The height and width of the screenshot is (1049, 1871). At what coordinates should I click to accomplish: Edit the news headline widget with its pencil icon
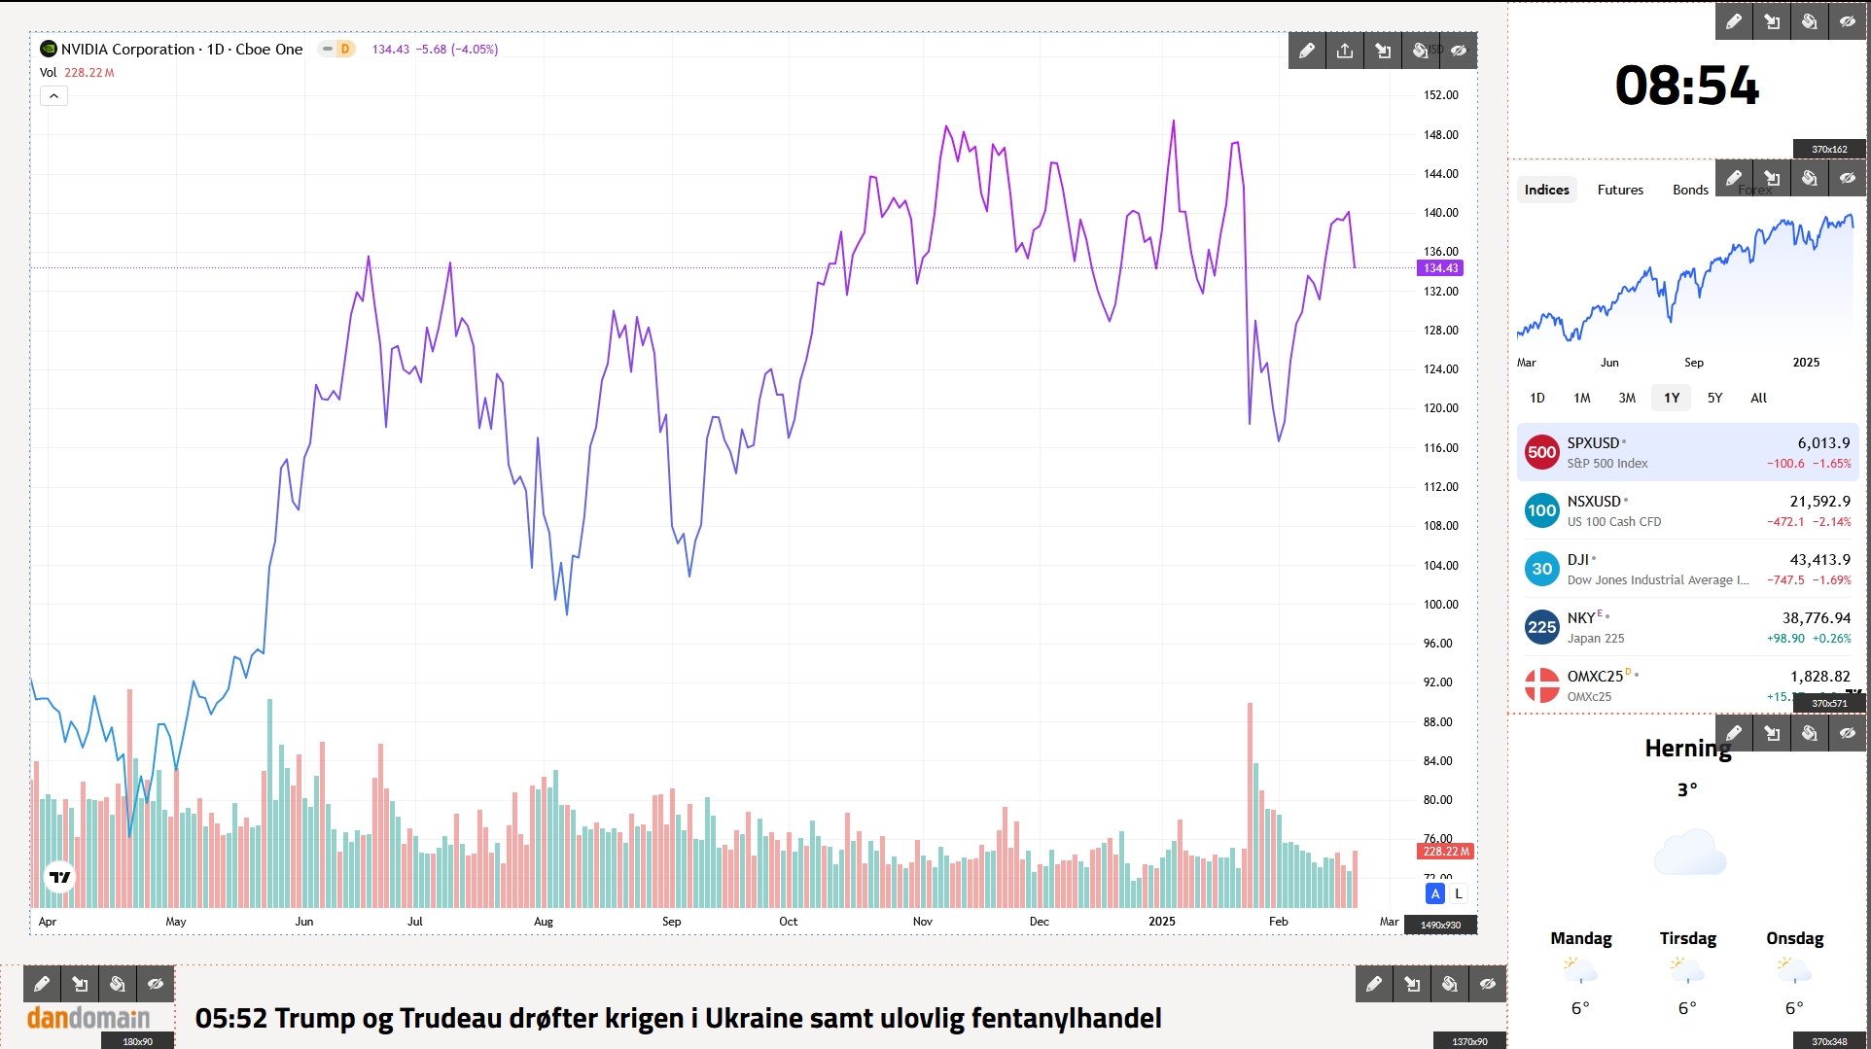pos(1374,984)
